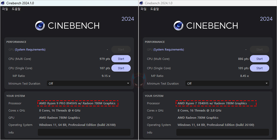The image size is (277, 140).
Task: Click Cinebench sphere logo in right window
Action: [x=178, y=26]
